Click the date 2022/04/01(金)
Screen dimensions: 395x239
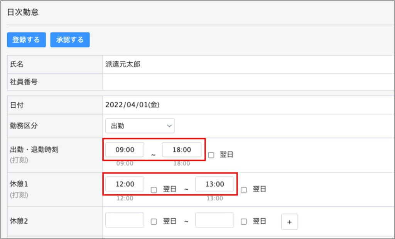pyautogui.click(x=133, y=105)
